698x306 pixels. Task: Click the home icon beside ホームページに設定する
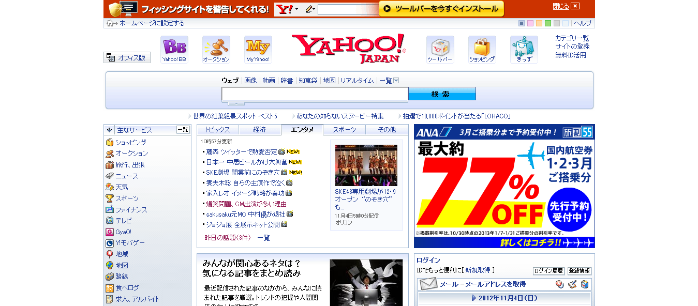click(x=110, y=23)
